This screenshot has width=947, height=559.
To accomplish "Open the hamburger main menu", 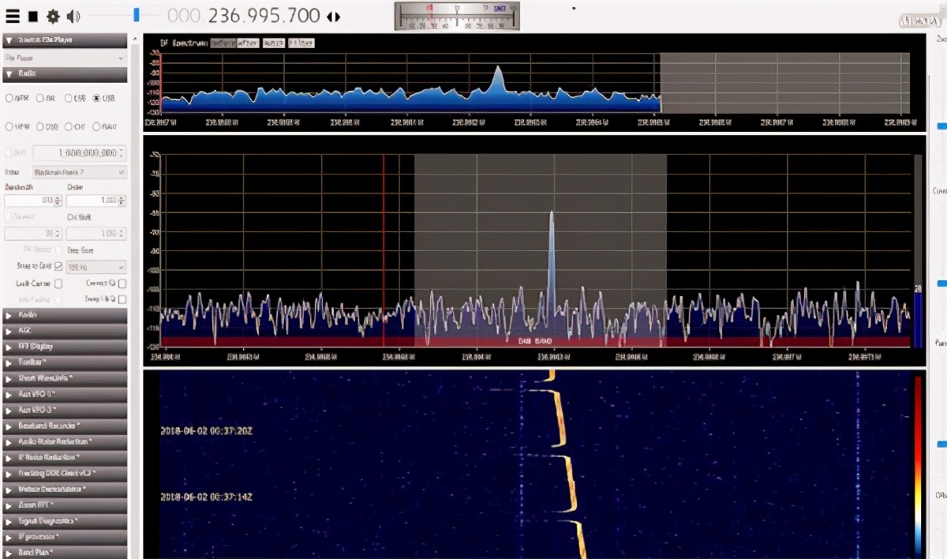I will [12, 16].
